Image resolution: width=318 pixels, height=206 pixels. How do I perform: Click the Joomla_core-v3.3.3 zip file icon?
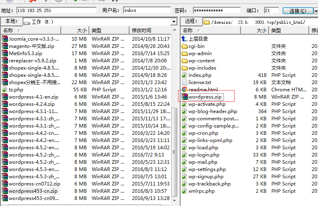pyautogui.click(x=5, y=39)
